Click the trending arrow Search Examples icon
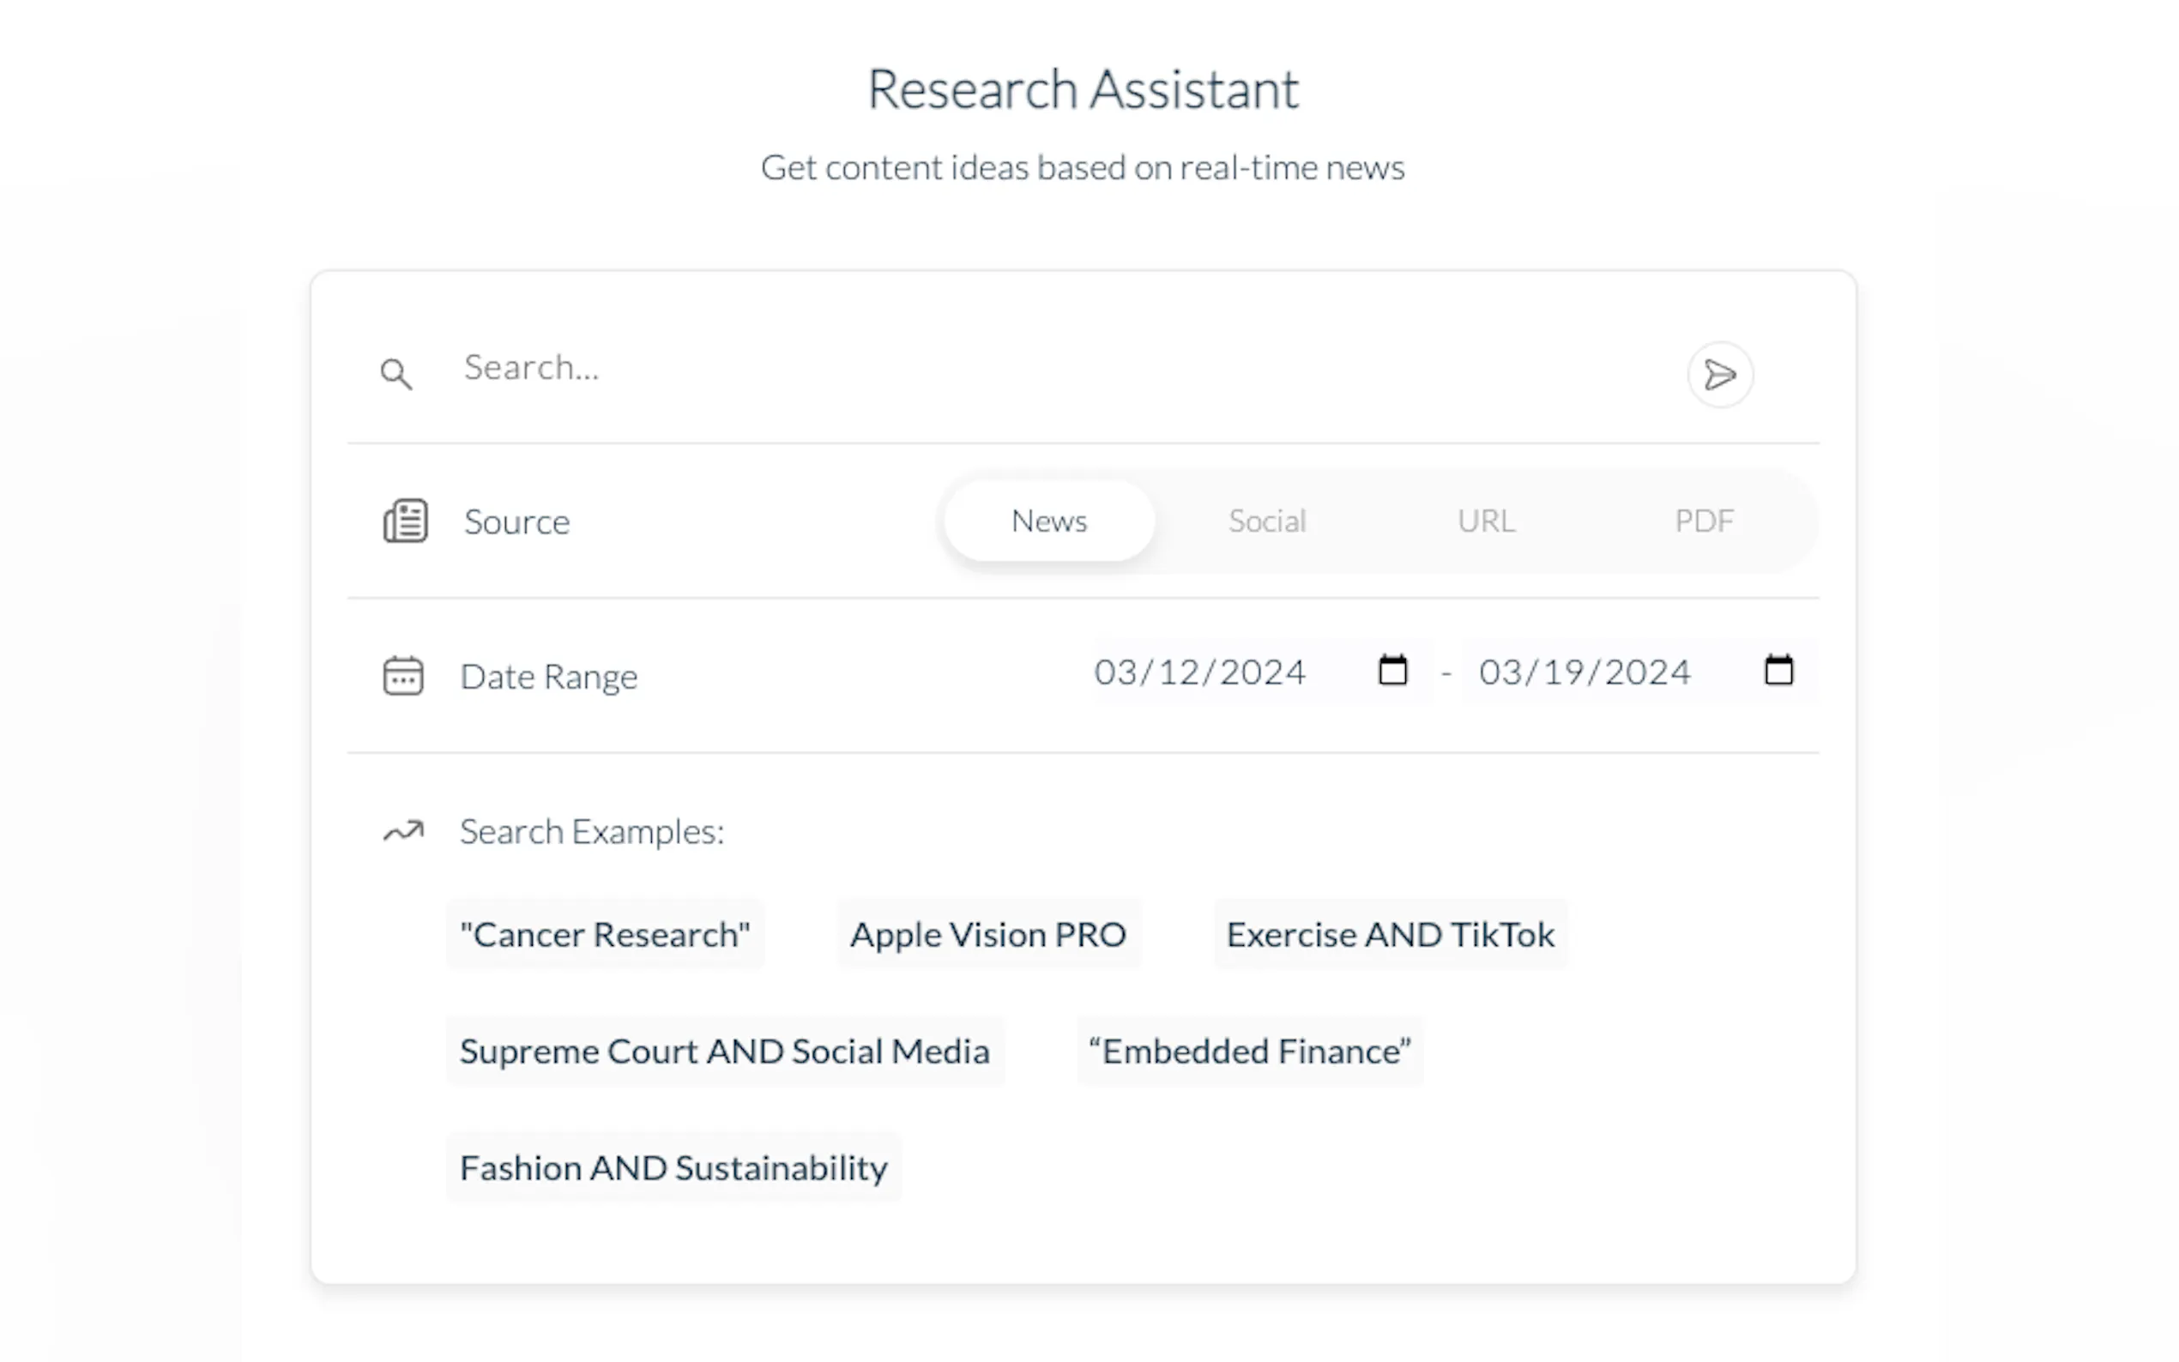The image size is (2179, 1362). 402,830
